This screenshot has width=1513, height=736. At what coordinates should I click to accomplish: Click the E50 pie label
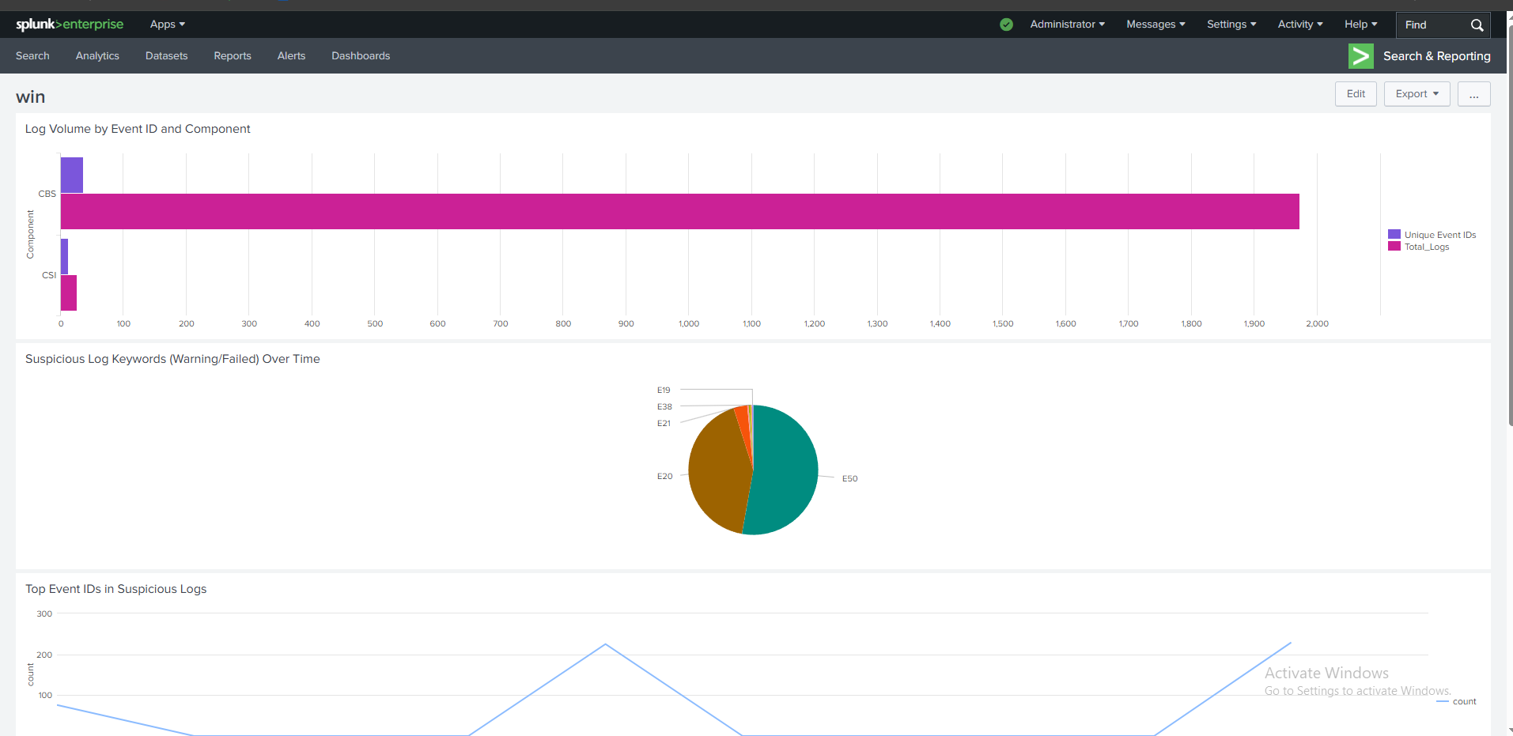(849, 479)
